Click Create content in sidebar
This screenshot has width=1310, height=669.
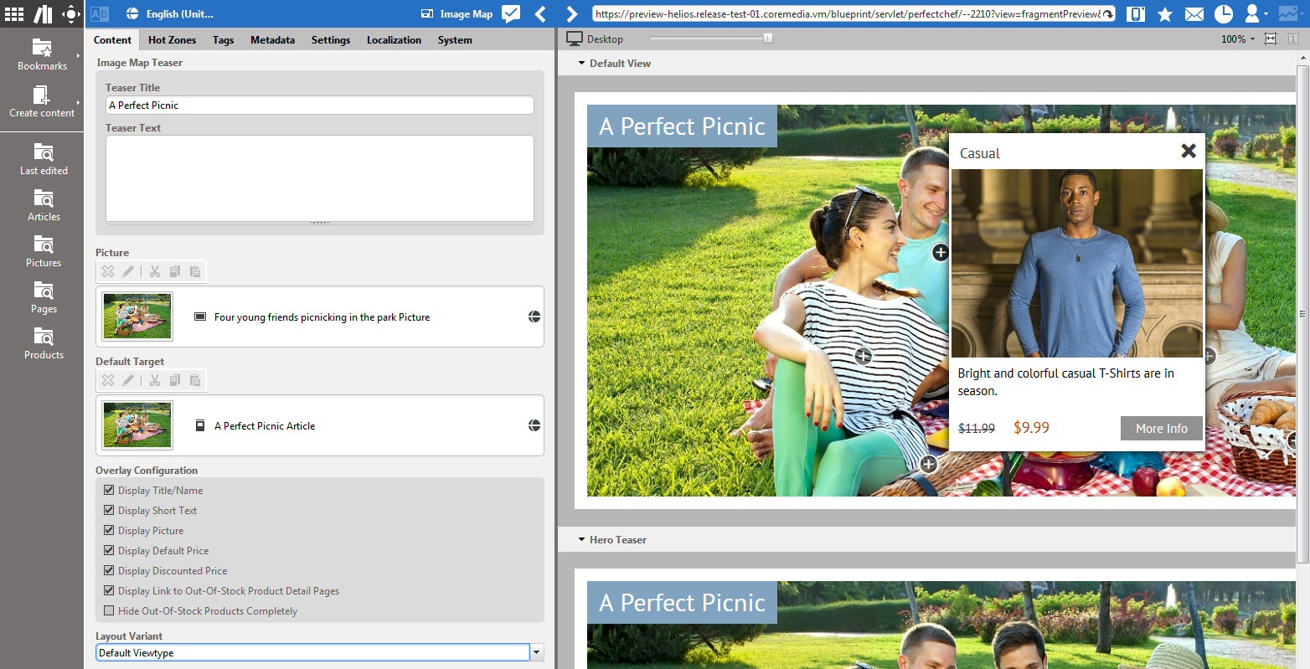[x=42, y=101]
